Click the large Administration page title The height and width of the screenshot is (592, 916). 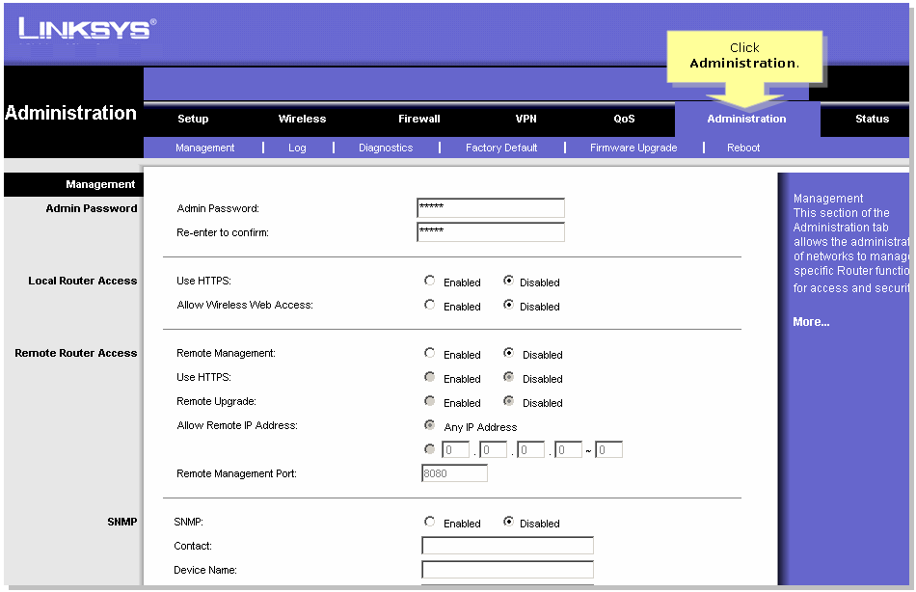pos(70,112)
